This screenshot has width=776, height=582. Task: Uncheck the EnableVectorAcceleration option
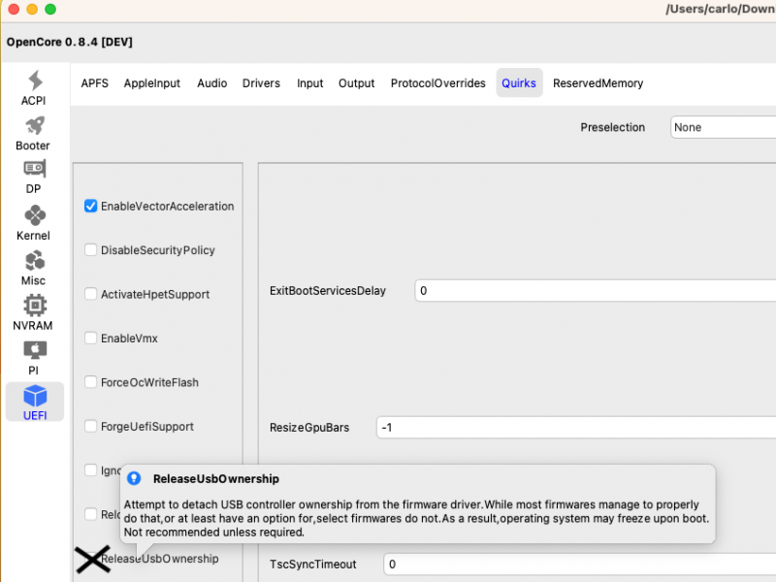(90, 206)
